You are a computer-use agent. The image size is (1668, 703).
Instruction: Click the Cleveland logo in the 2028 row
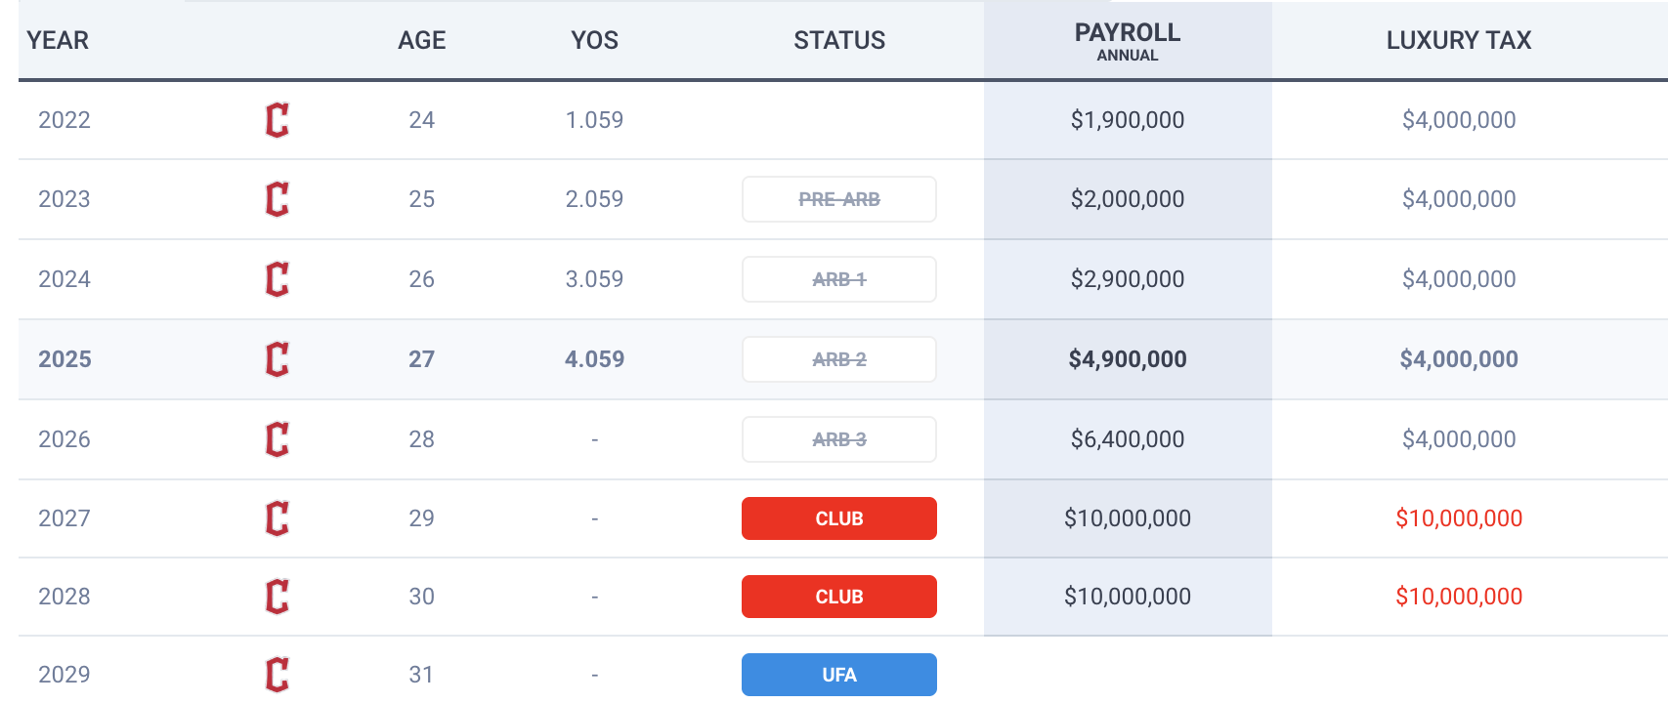[x=278, y=597]
